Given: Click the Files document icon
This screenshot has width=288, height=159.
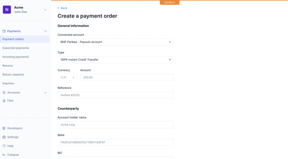Looking at the screenshot, I should pyautogui.click(x=4, y=101).
